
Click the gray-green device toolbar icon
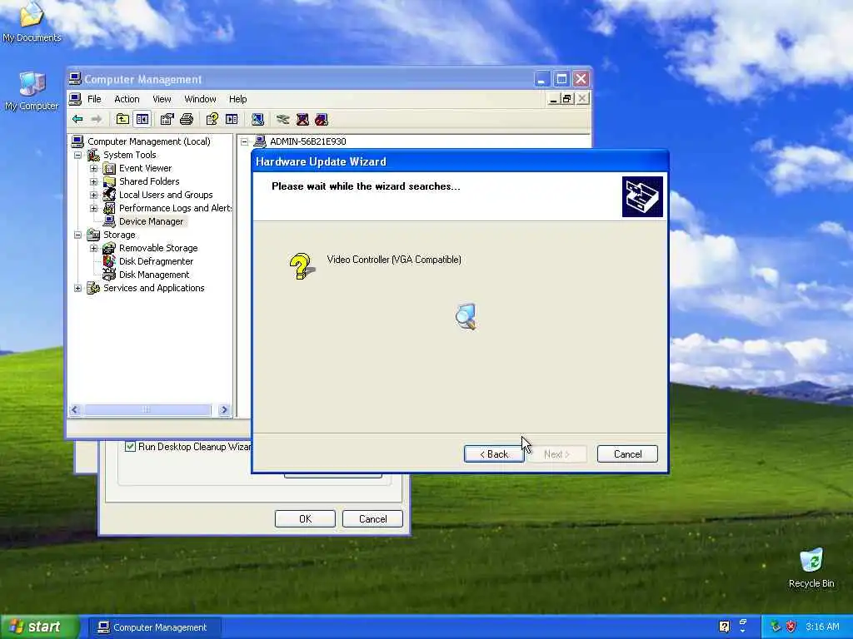tap(283, 119)
